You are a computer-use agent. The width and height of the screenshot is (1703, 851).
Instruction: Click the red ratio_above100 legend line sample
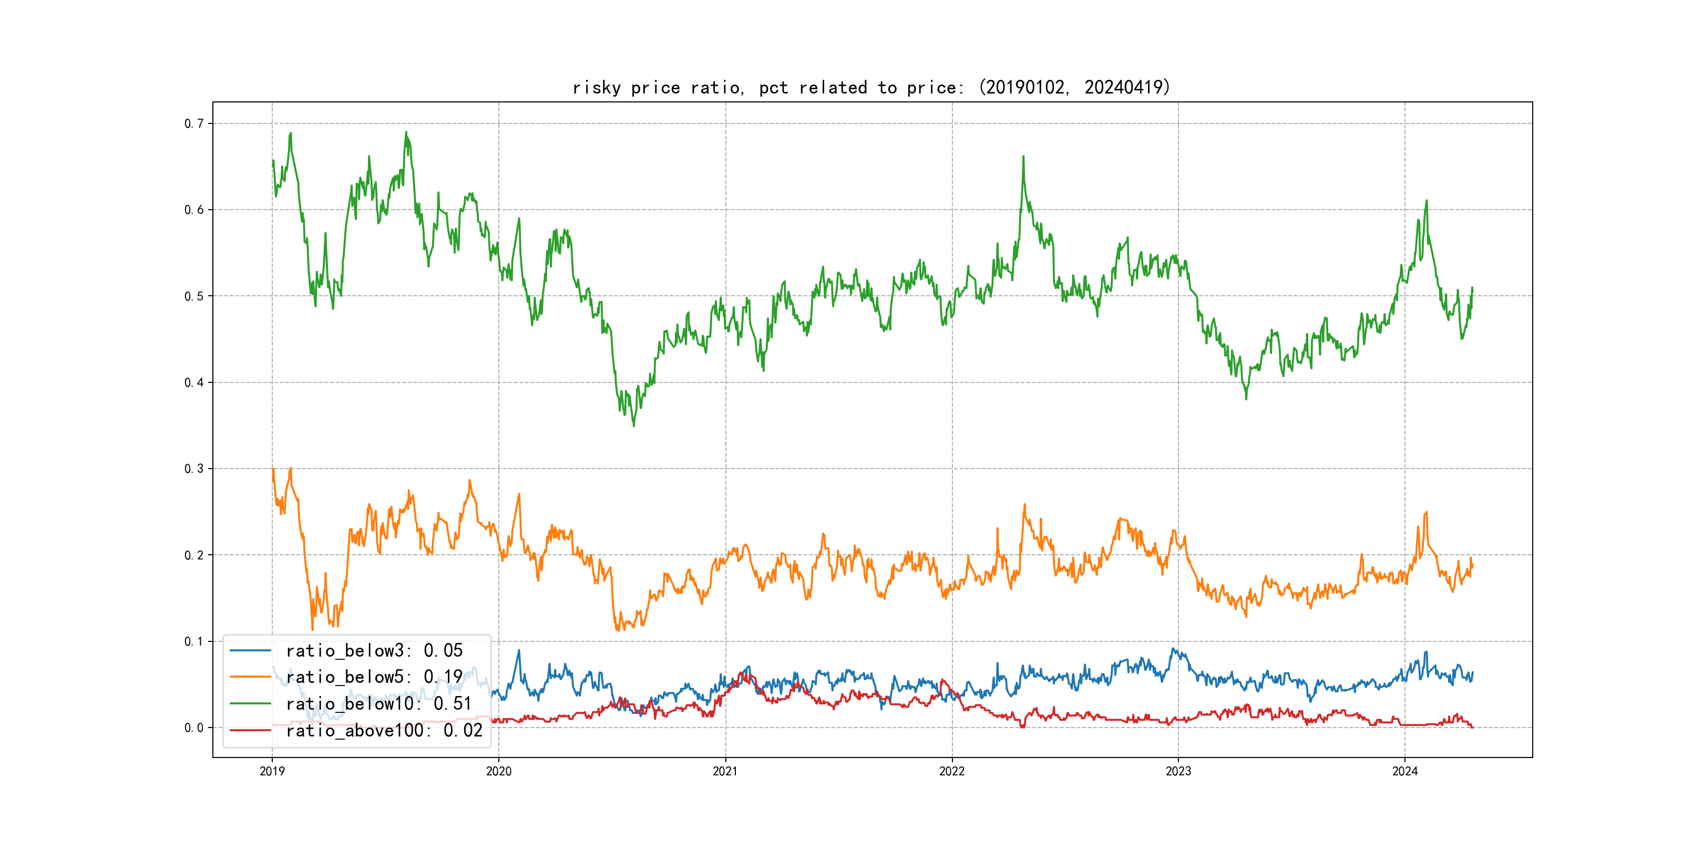pyautogui.click(x=250, y=730)
